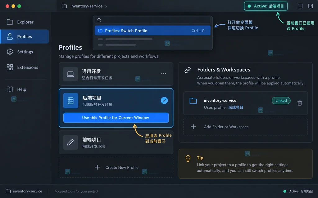The height and width of the screenshot is (198, 318).
Task: Click the Profiles page heading
Action: pos(70,47)
